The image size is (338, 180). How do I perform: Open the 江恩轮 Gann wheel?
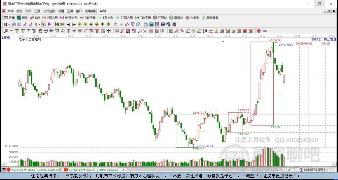click(x=160, y=18)
